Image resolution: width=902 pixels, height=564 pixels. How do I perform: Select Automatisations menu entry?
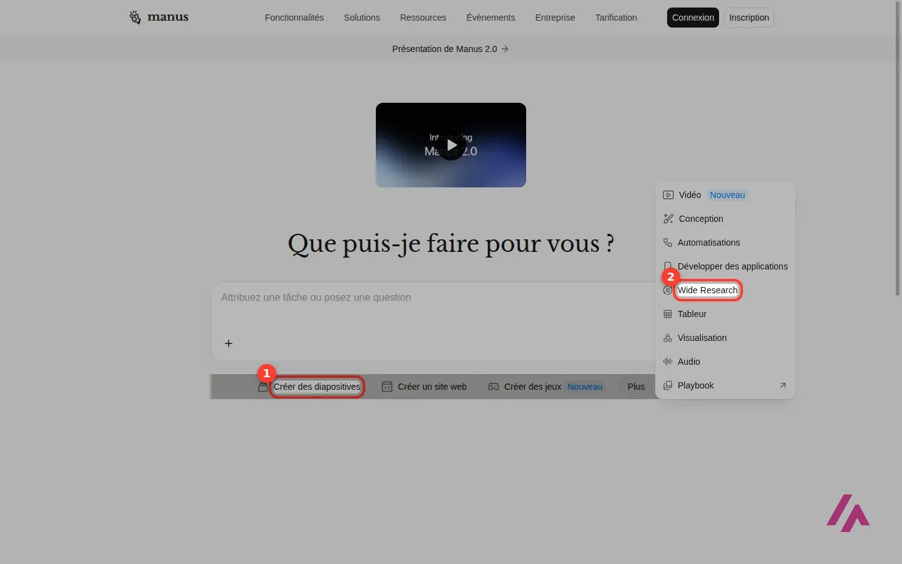click(x=725, y=243)
